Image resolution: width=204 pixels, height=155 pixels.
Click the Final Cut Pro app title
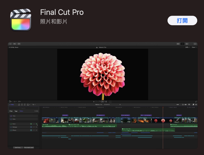point(62,12)
